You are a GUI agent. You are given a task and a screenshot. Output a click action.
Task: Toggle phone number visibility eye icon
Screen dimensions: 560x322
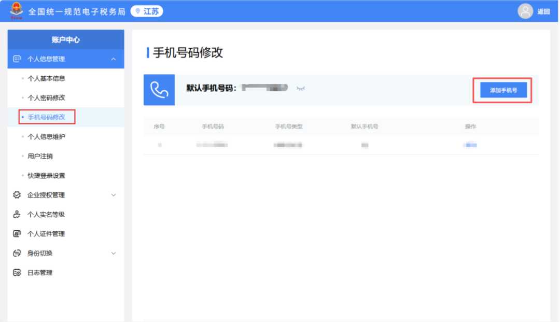(301, 89)
